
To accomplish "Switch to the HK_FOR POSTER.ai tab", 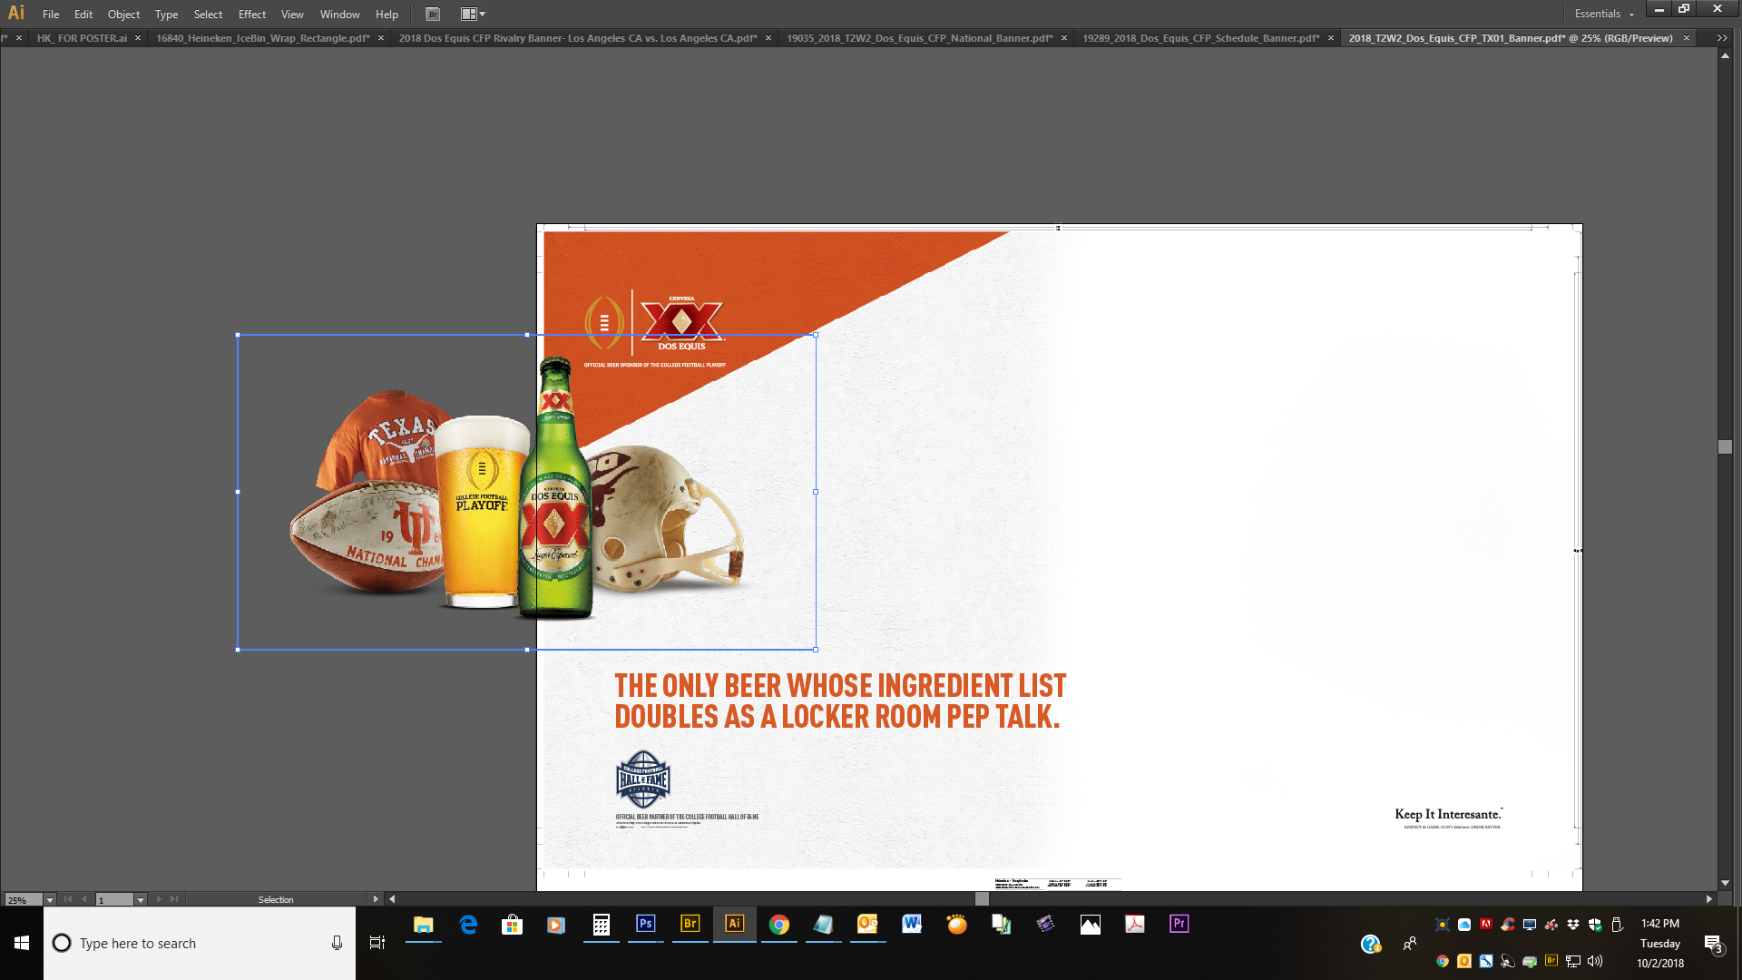I will 84,39.
